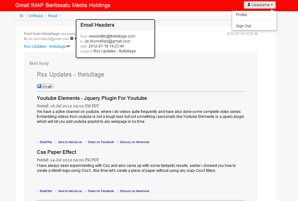298x201 pixels.
Task: Click the Rss Updates - thetutlage body heading
Action: pos(71,74)
